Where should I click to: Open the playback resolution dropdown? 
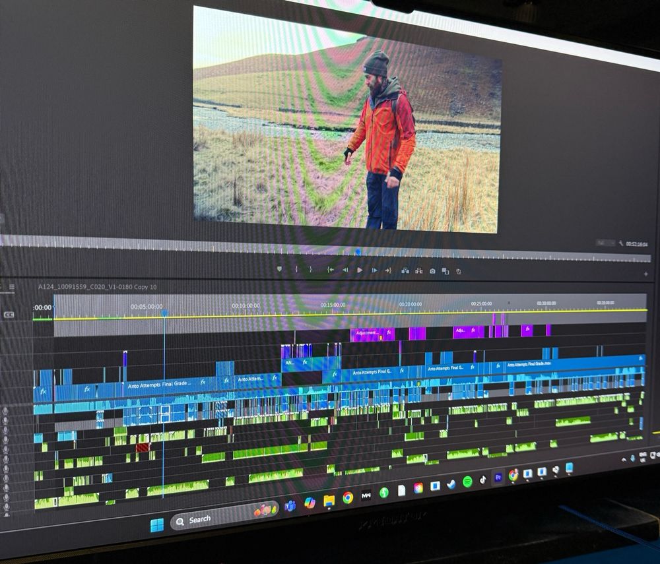[x=605, y=243]
